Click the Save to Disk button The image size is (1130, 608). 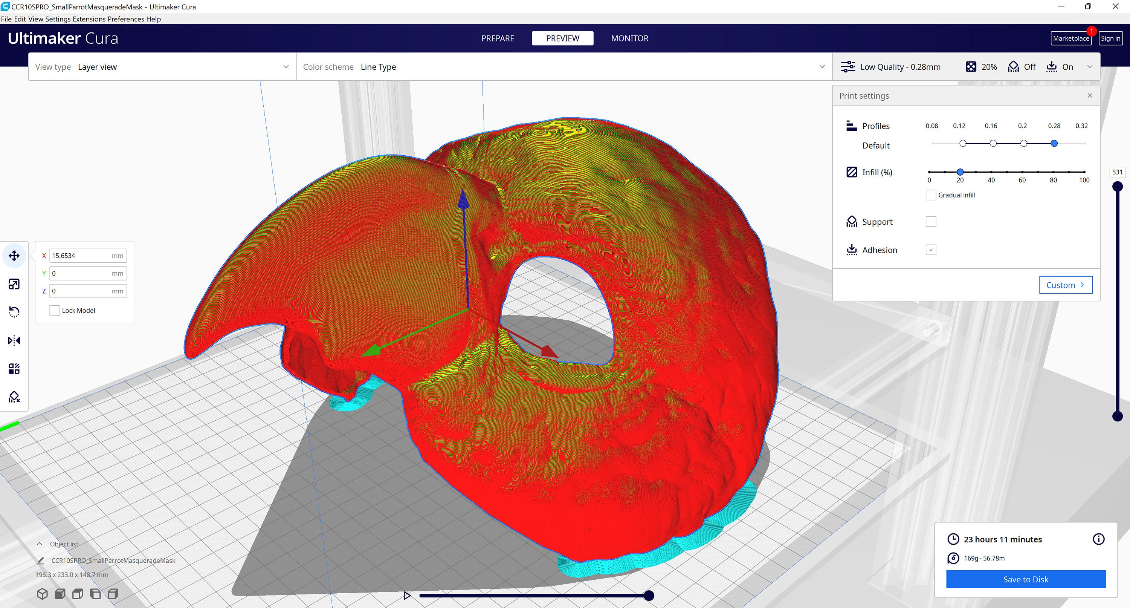(x=1026, y=579)
